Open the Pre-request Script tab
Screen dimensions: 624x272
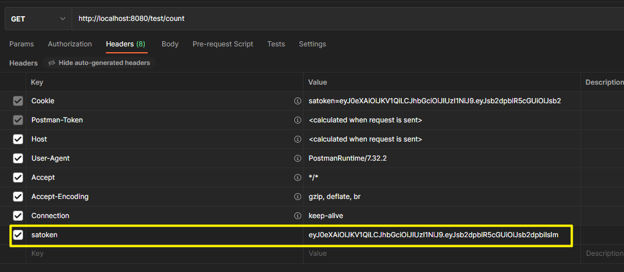pos(223,44)
